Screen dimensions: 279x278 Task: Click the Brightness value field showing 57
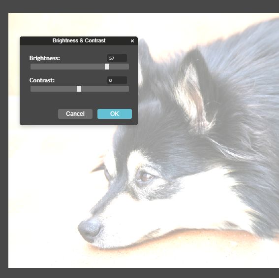click(x=117, y=58)
